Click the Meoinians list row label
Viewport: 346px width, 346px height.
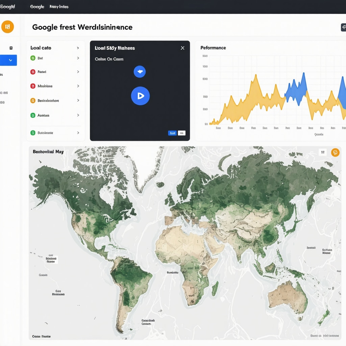[x=45, y=86]
